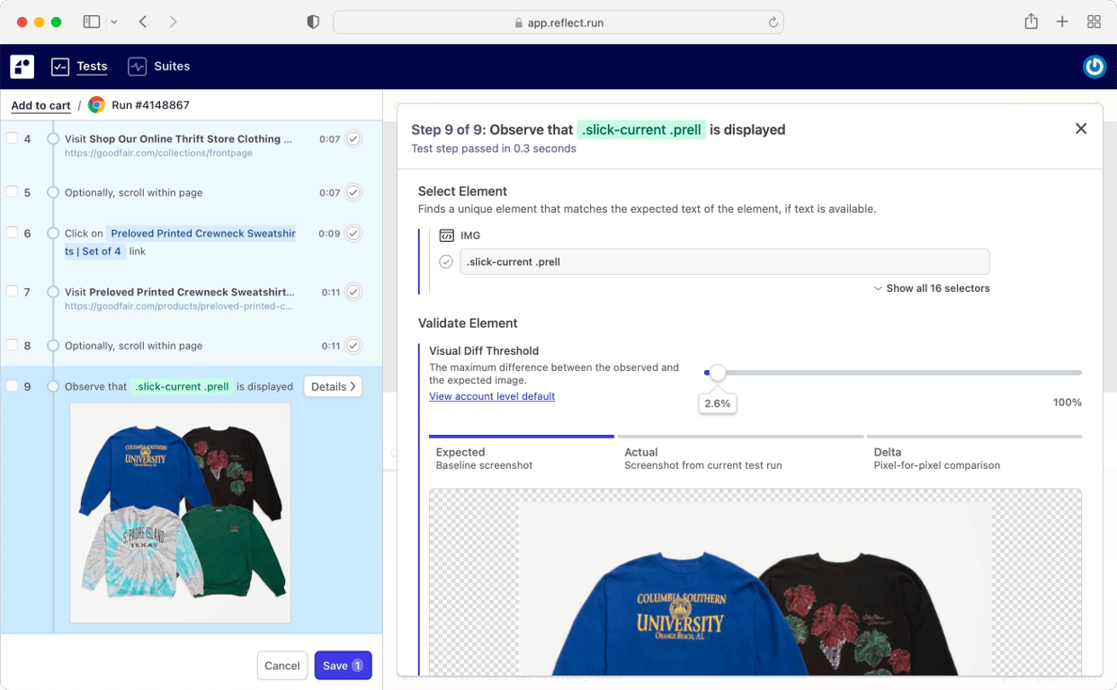Screen dimensions: 1117x690
Task: Show Safari tab overview grid icon
Action: 1094,22
